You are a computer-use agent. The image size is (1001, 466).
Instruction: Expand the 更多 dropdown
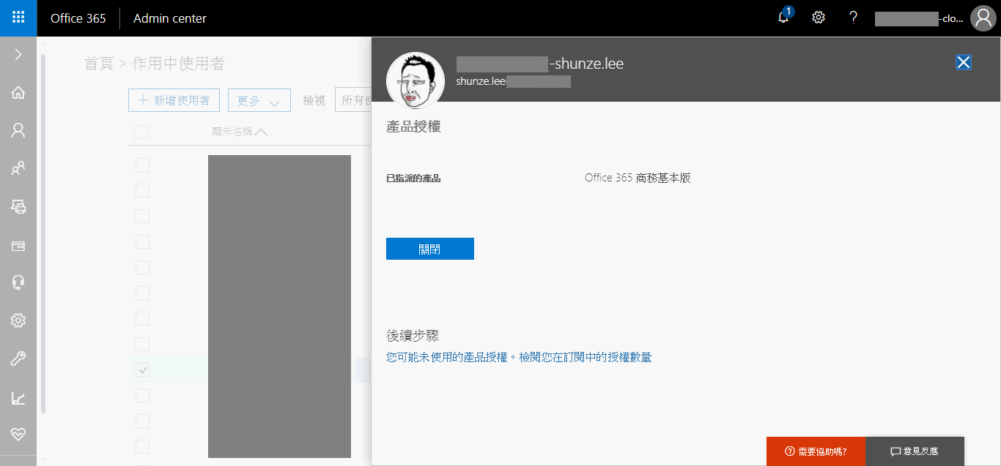pos(259,100)
